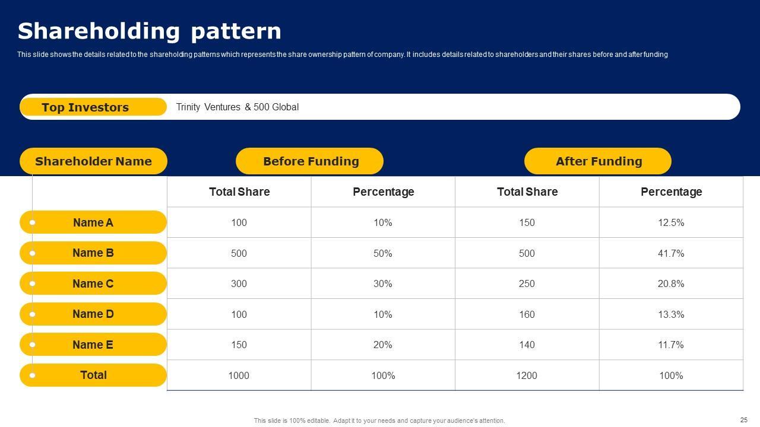Click the white dot beside Name A
Image resolution: width=760 pixels, height=427 pixels.
click(x=33, y=222)
